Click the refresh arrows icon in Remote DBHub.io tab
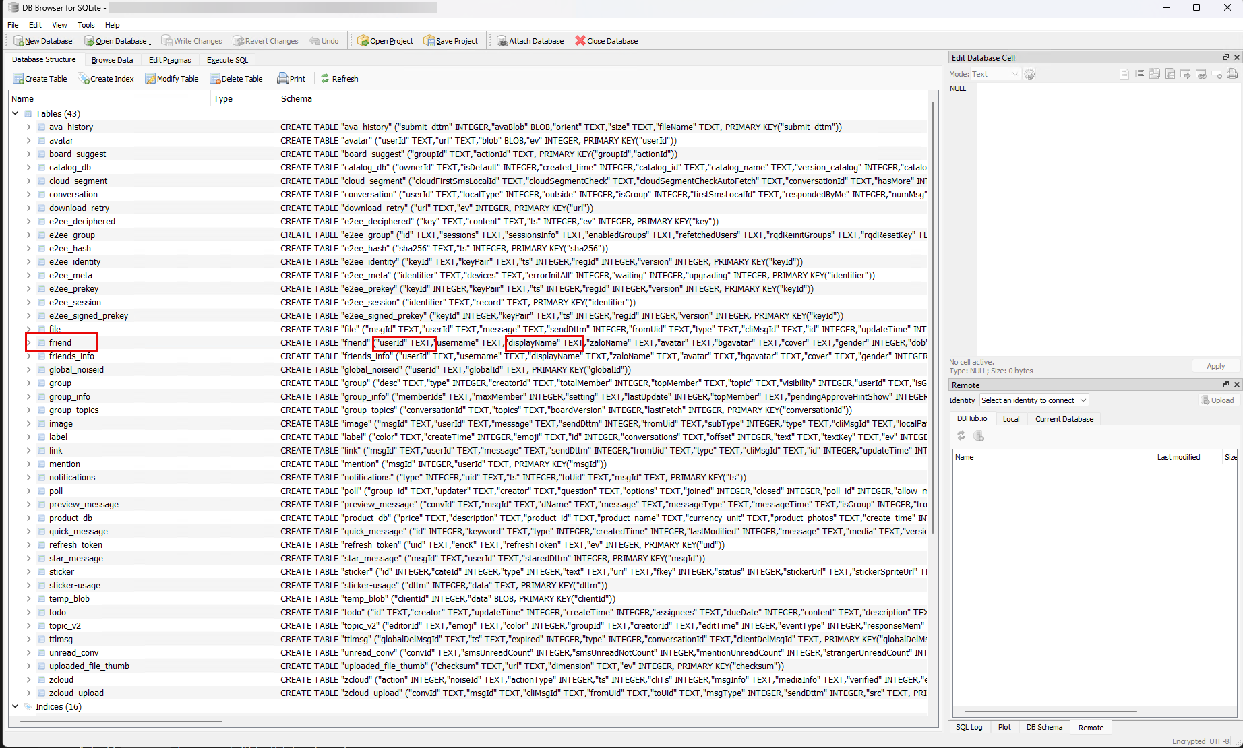The image size is (1243, 748). point(961,436)
